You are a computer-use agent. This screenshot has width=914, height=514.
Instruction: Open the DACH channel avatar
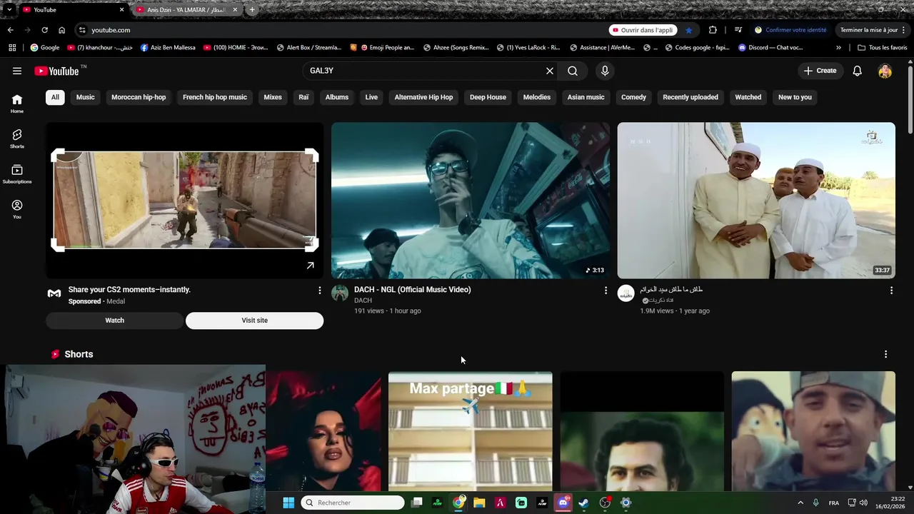(340, 293)
